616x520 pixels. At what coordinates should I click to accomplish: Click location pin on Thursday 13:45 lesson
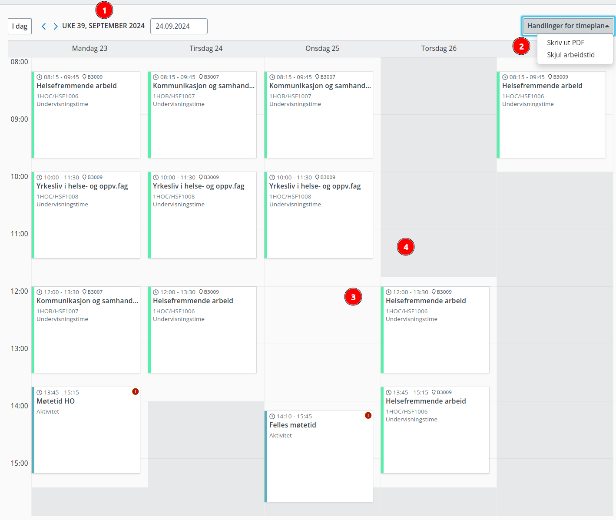pyautogui.click(x=434, y=392)
